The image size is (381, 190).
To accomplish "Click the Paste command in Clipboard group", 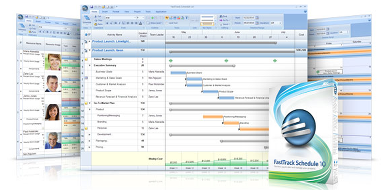I will [98, 24].
